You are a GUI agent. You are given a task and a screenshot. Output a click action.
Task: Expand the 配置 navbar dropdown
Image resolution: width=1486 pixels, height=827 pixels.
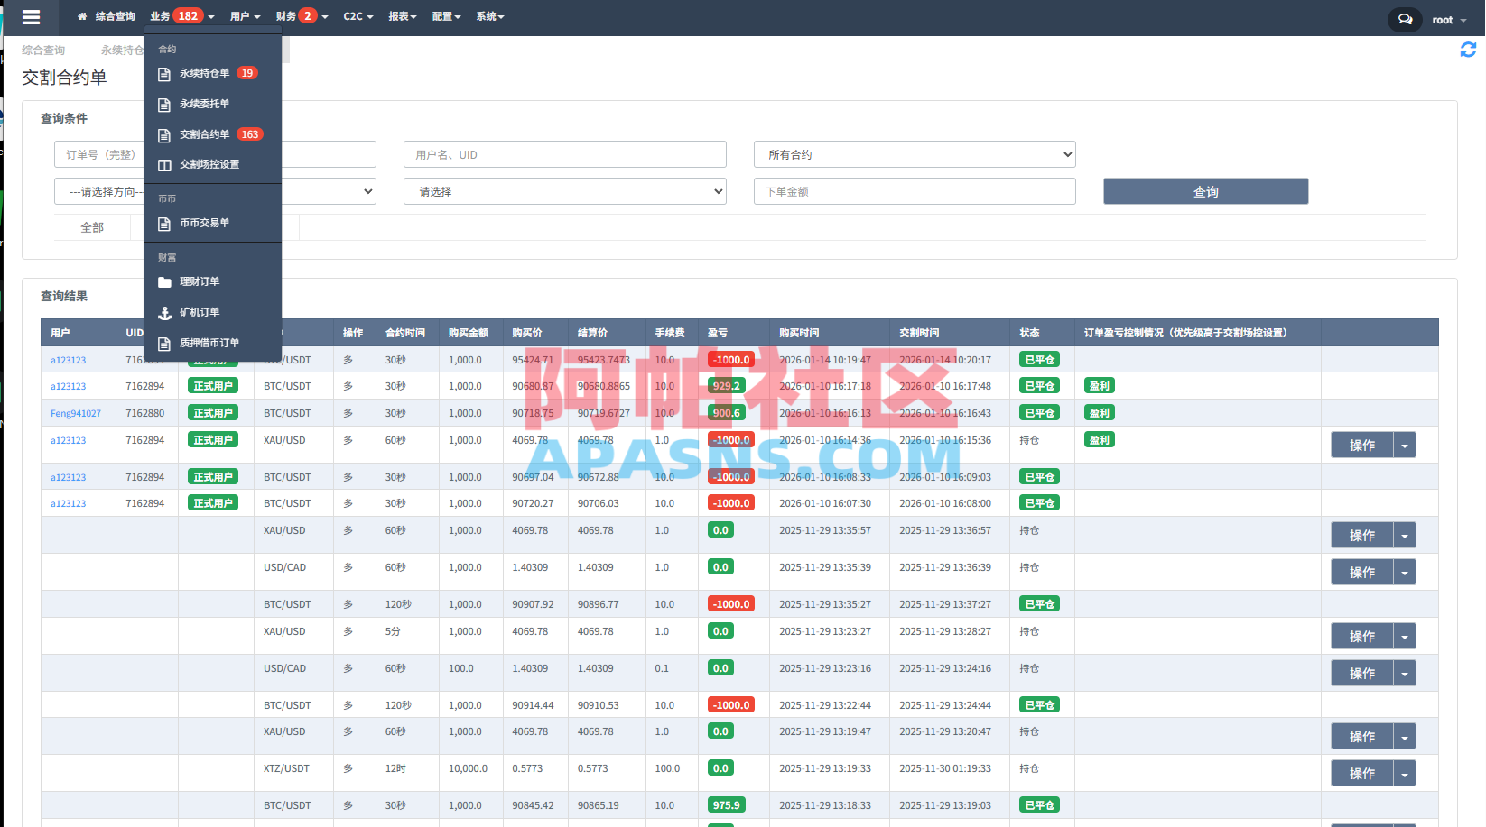click(x=446, y=16)
